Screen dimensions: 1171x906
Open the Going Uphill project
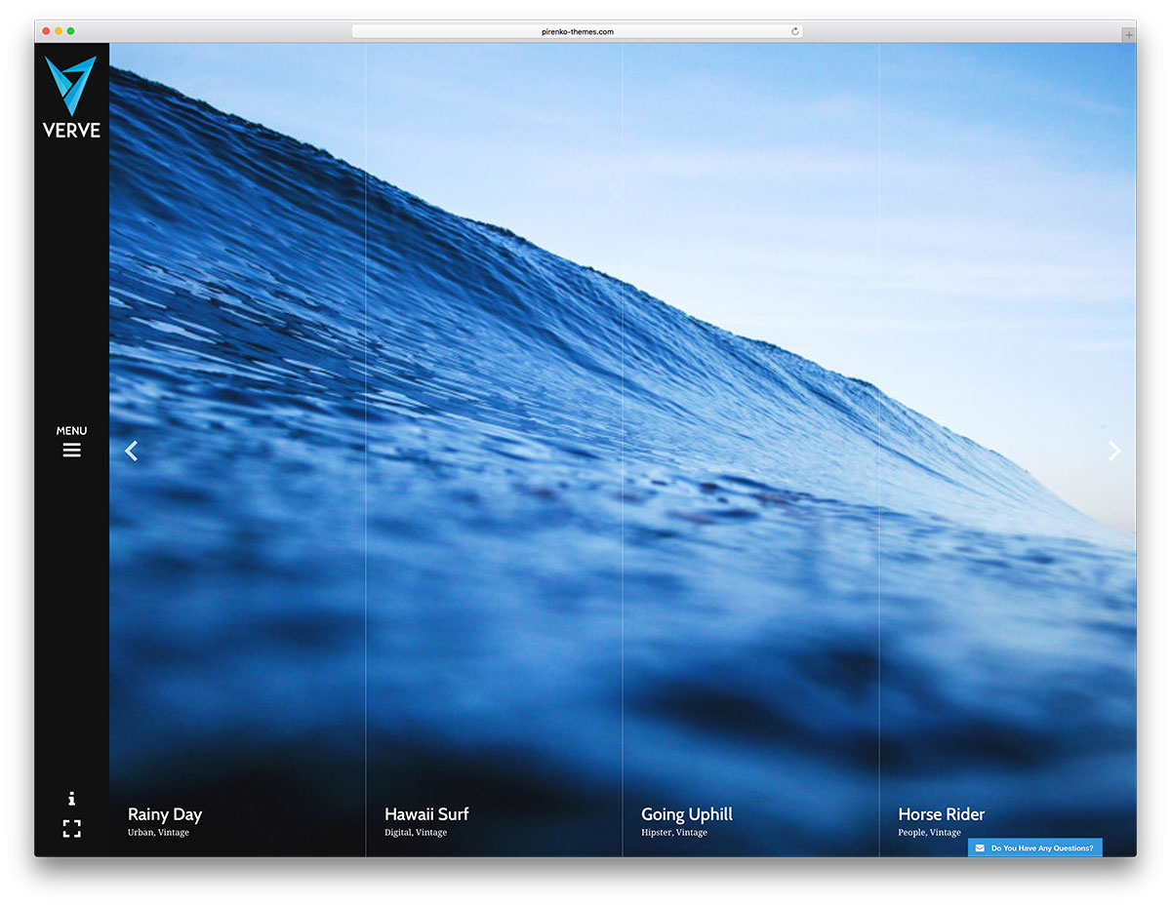(x=687, y=814)
